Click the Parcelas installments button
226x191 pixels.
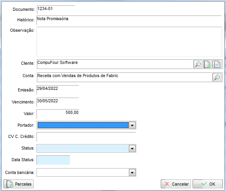[19, 184]
